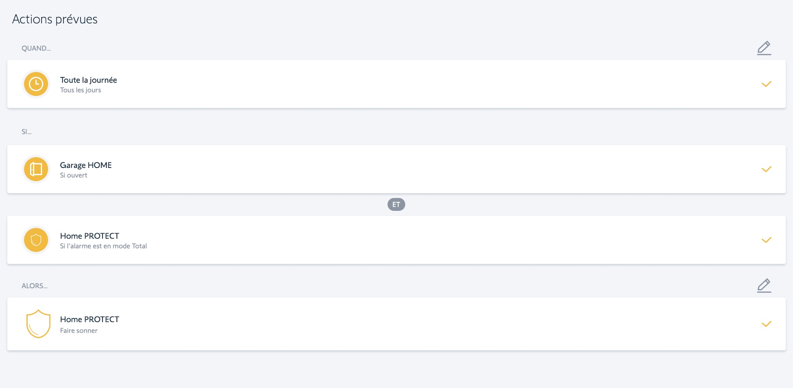Toggle the checkmark on the Toute la journée row

tap(766, 84)
